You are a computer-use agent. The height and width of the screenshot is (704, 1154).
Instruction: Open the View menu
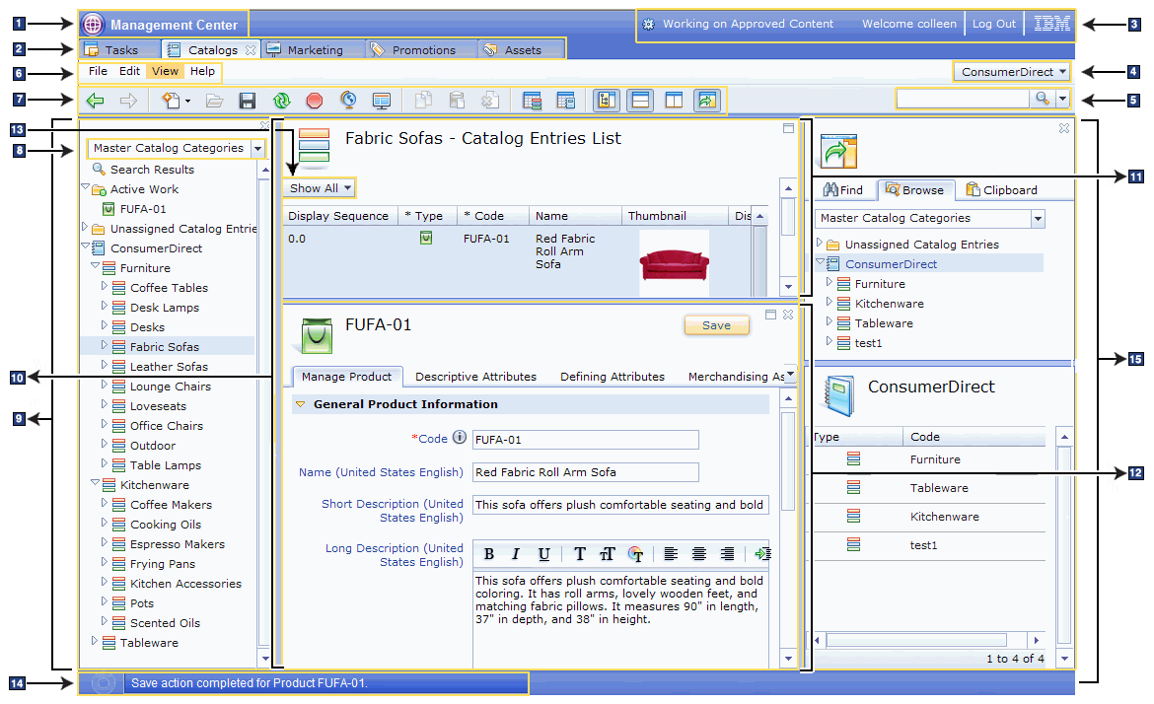click(165, 71)
